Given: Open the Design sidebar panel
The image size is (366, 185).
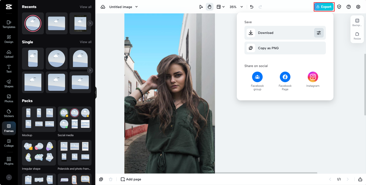Looking at the screenshot, I should (9, 39).
